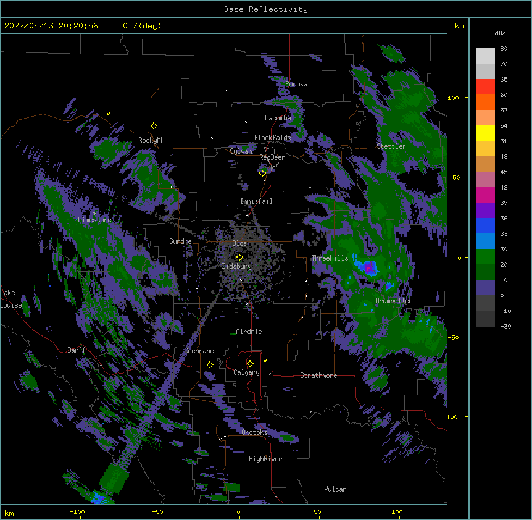
Task: Pick the orange 60-57 dBZ legend swatch
Action: [485, 103]
